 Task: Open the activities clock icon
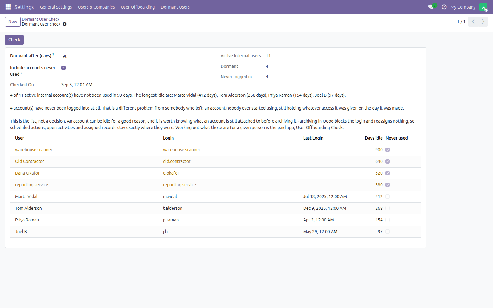point(444,7)
